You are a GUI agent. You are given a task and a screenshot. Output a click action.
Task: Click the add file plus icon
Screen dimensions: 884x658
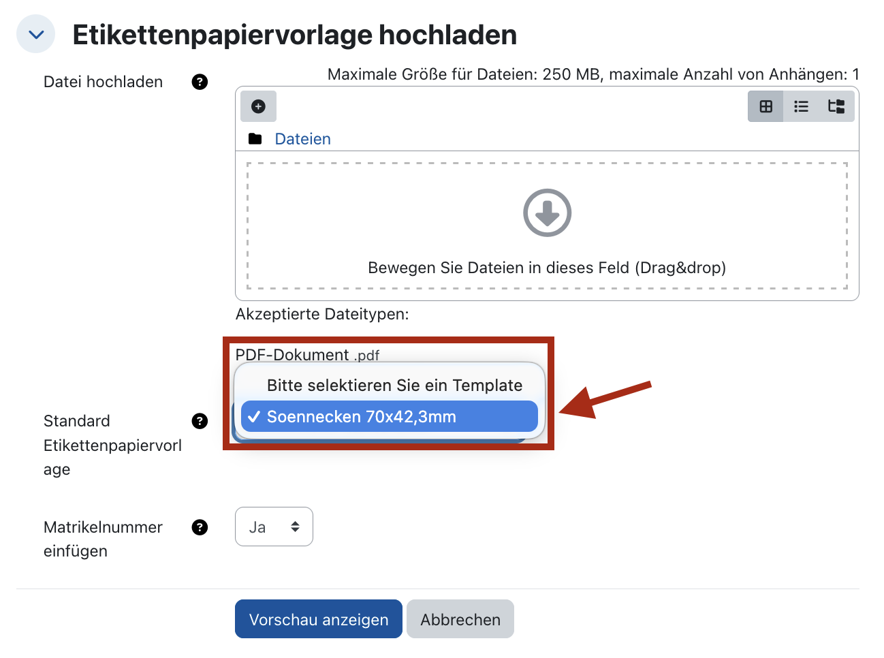258,106
